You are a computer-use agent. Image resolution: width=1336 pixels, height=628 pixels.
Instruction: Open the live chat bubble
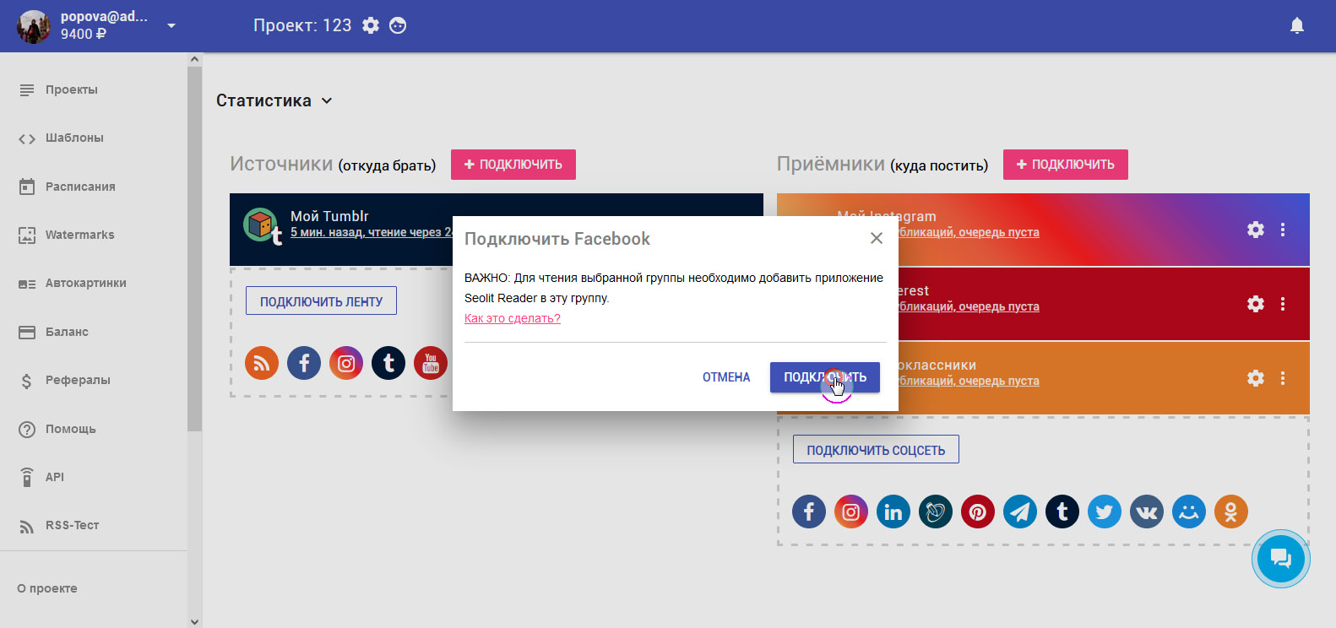pos(1280,559)
